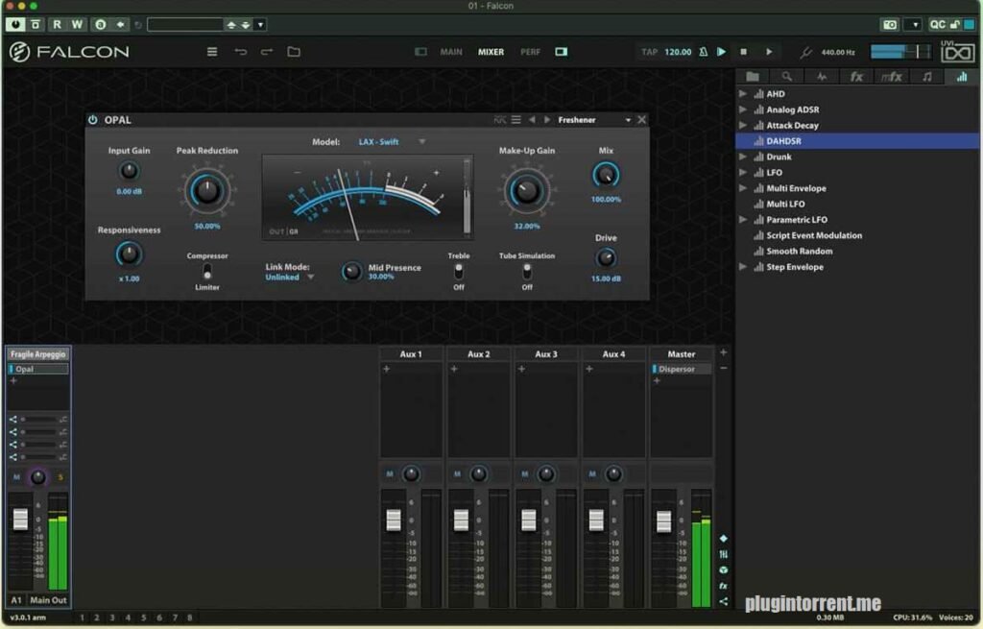Click the Mix knob
983x629 pixels.
pos(606,176)
